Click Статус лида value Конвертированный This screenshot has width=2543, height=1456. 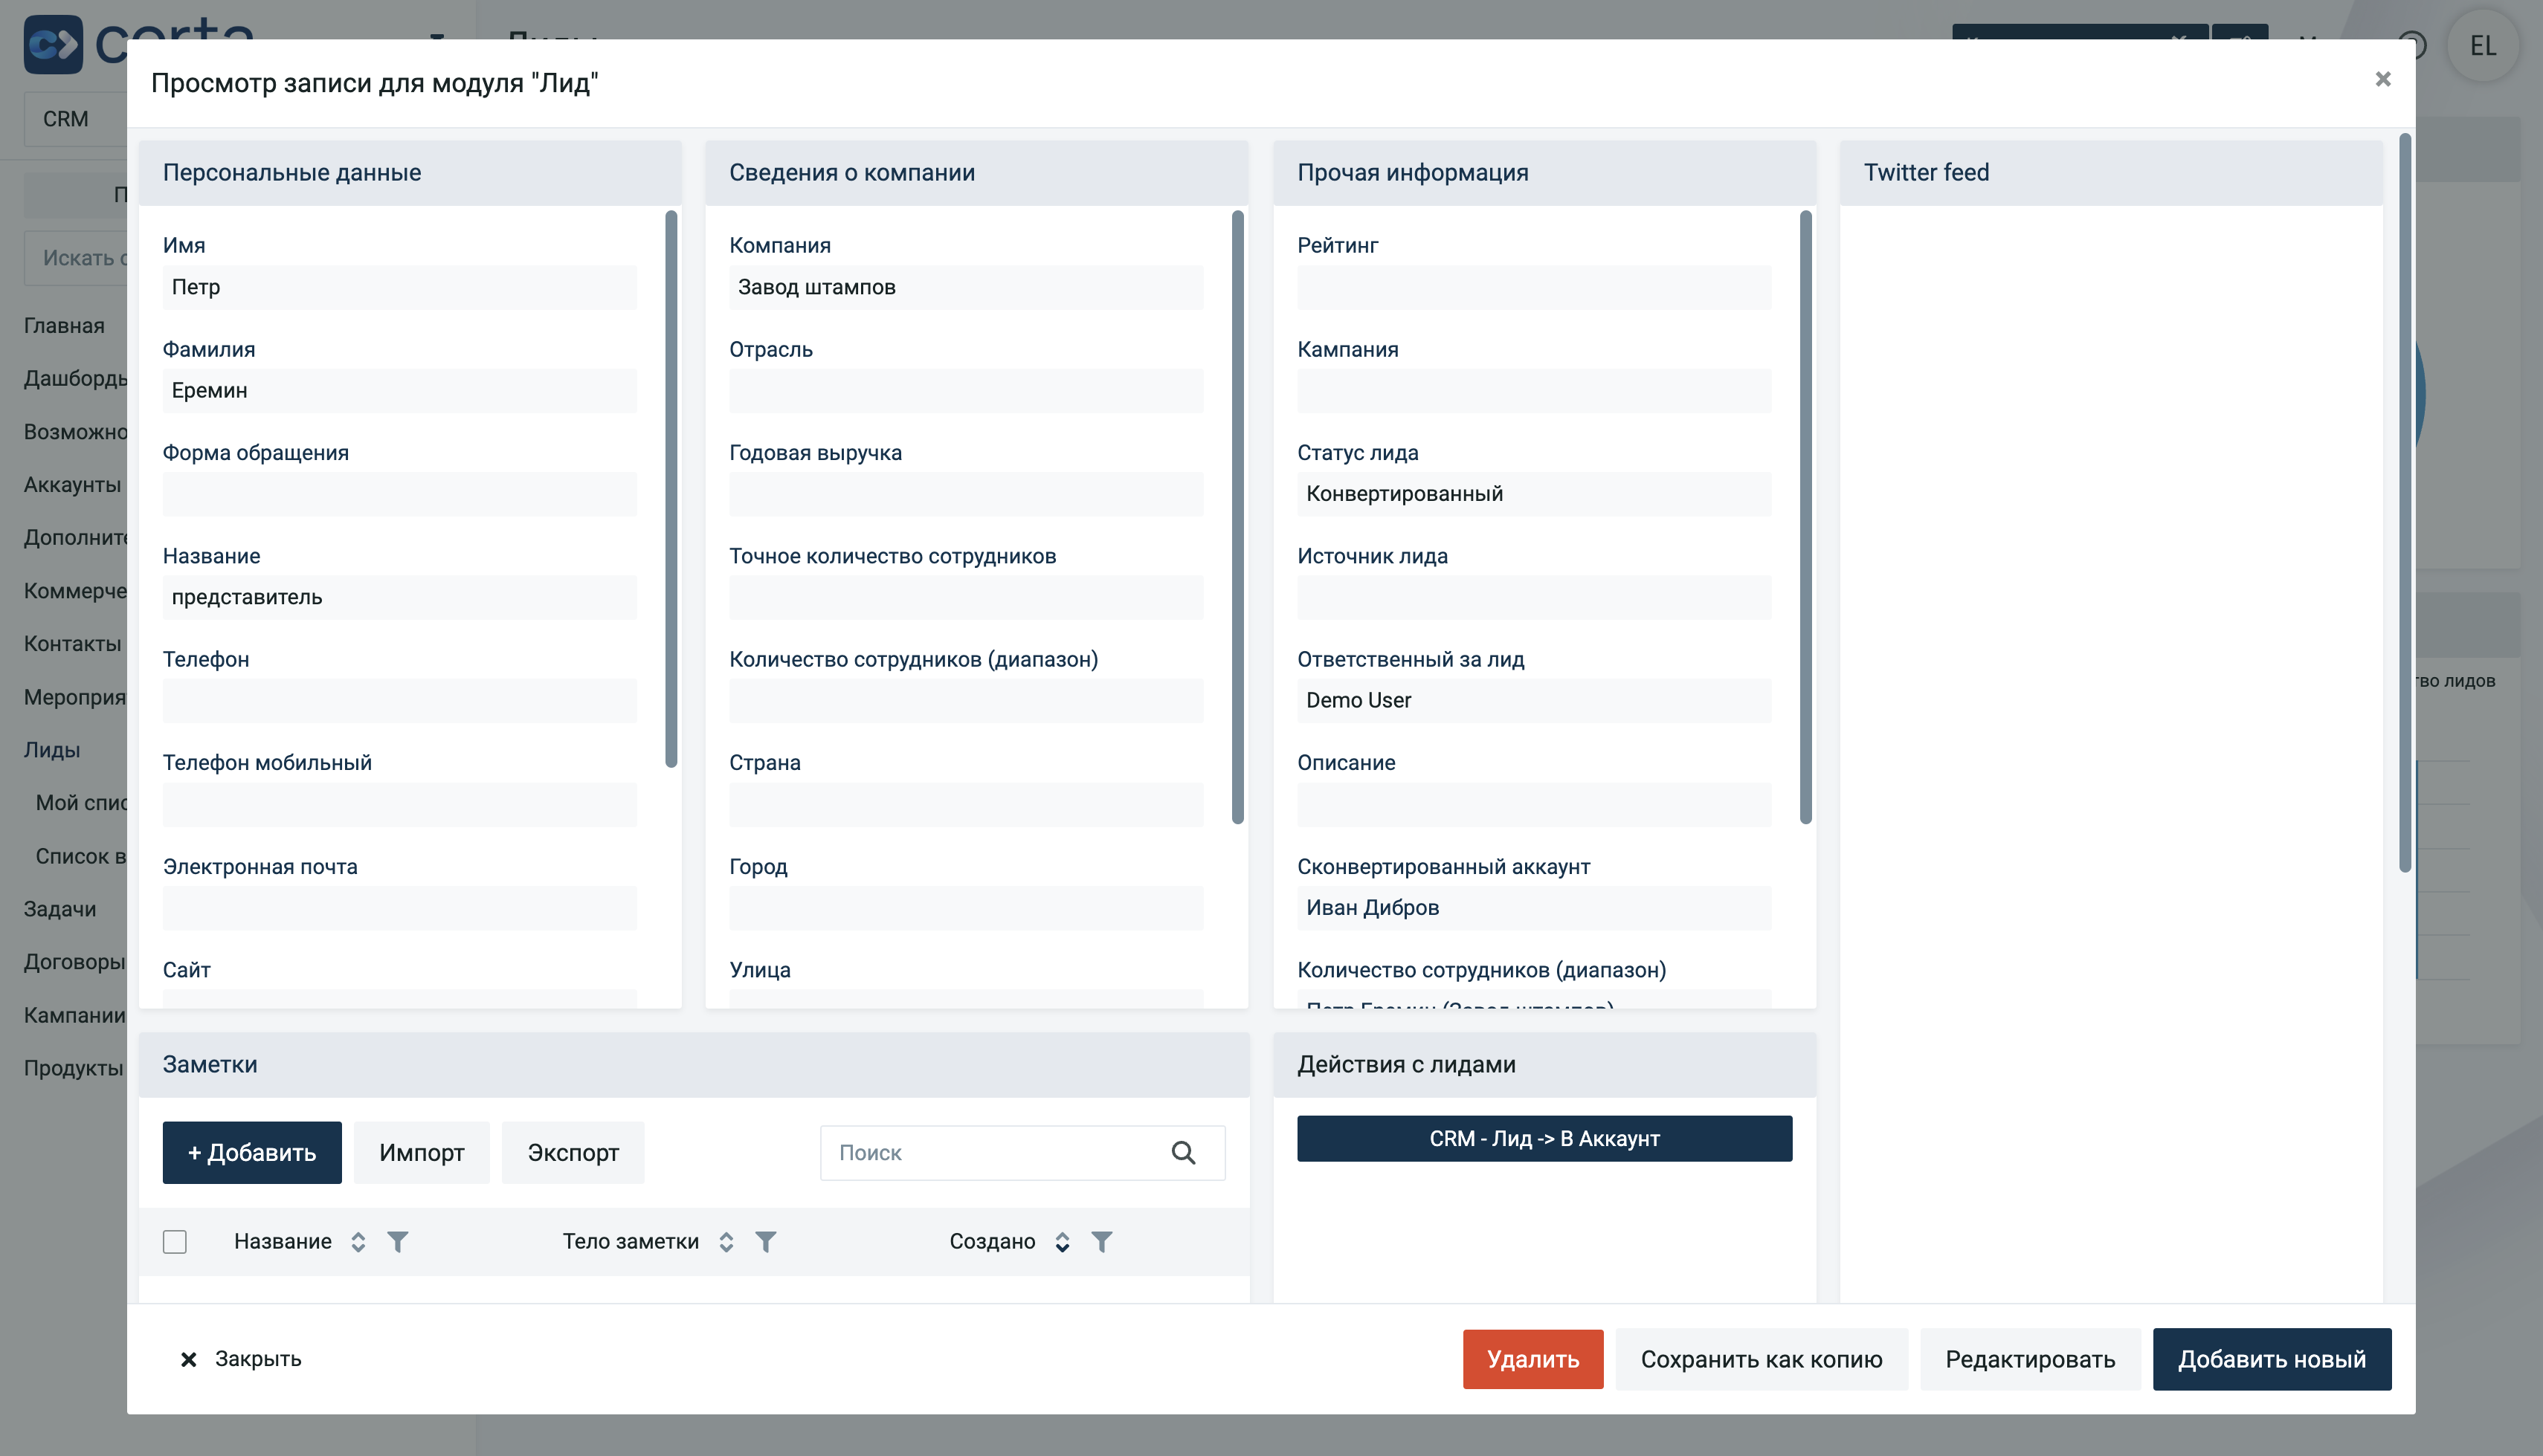[x=1533, y=494]
